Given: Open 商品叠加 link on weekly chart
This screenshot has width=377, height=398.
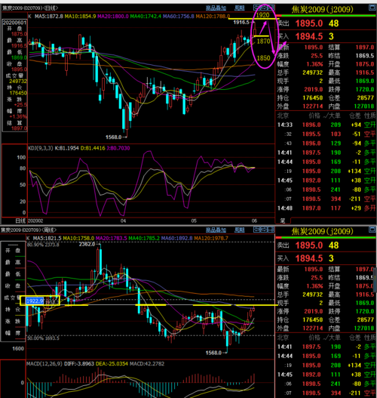Looking at the screenshot, I should (216, 230).
